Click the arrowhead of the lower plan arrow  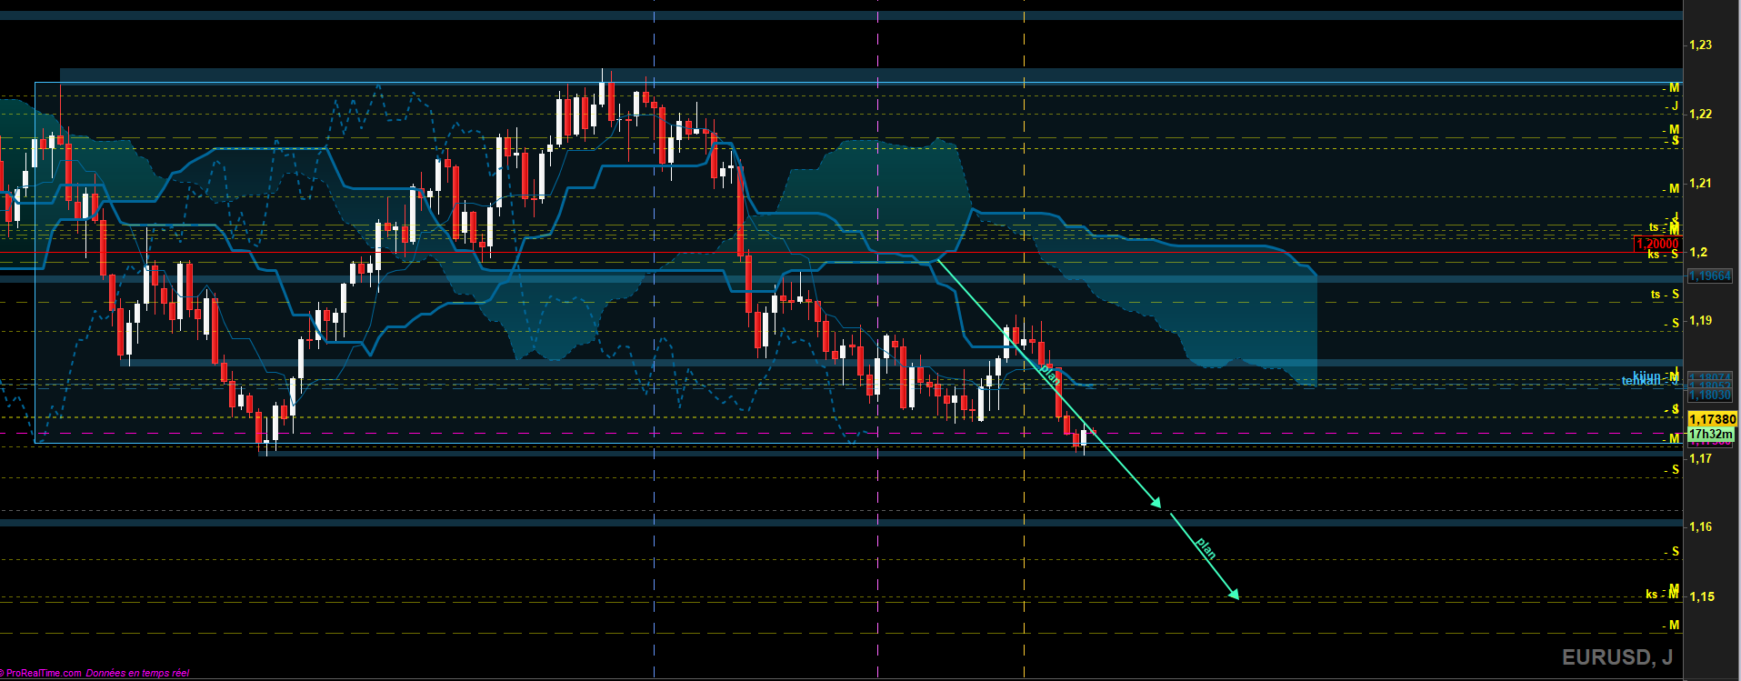1235,596
